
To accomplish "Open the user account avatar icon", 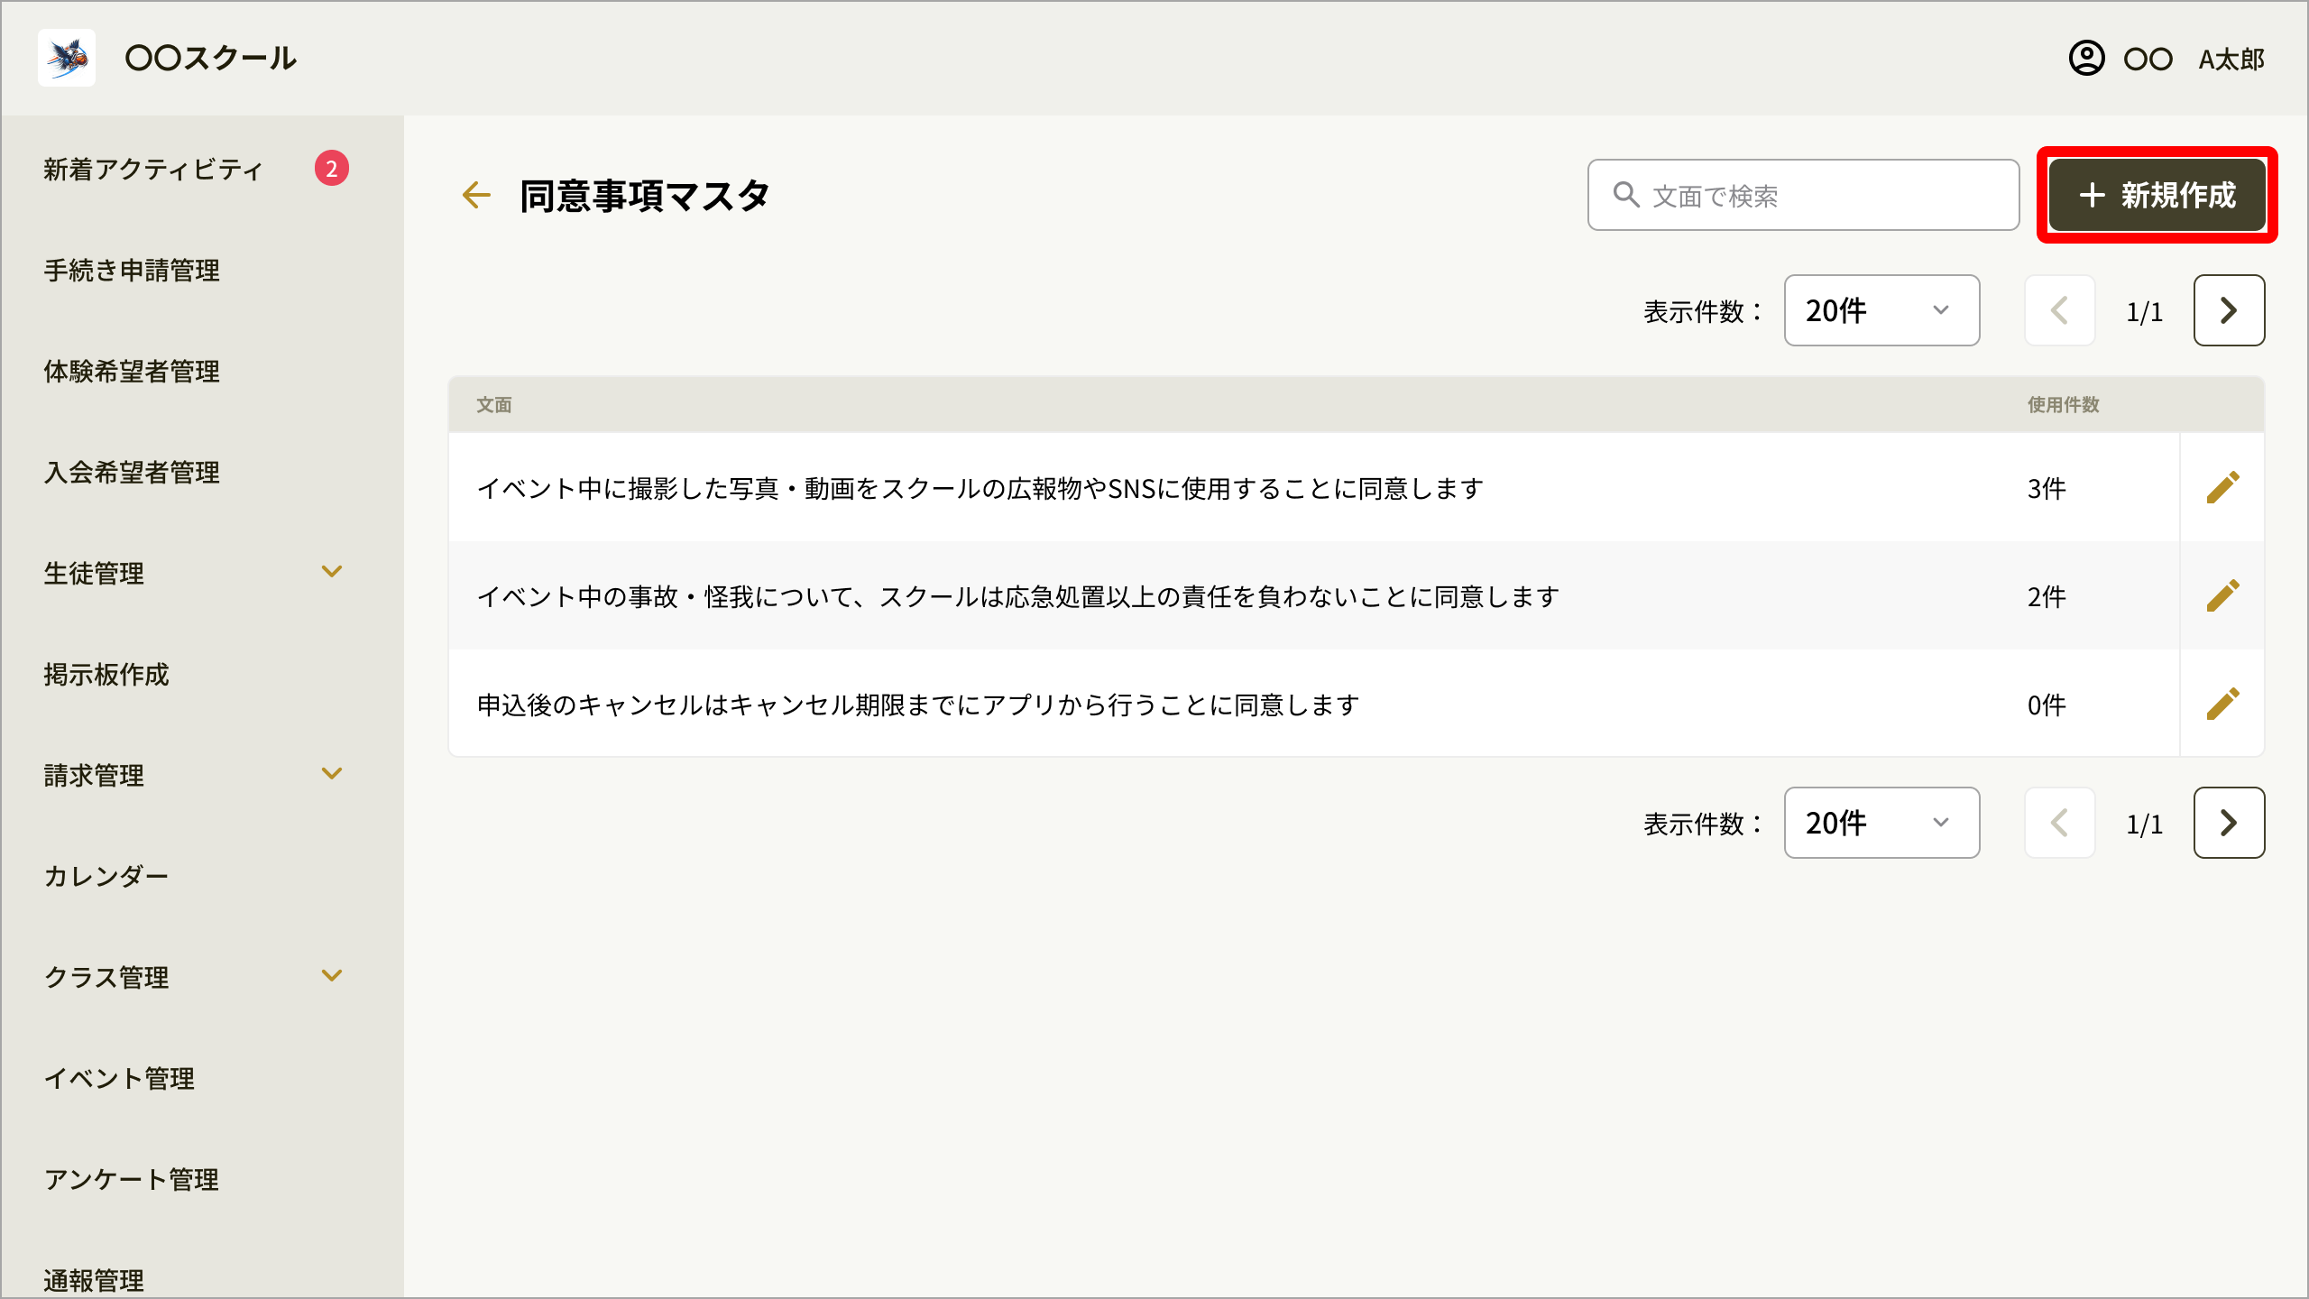I will point(2086,59).
